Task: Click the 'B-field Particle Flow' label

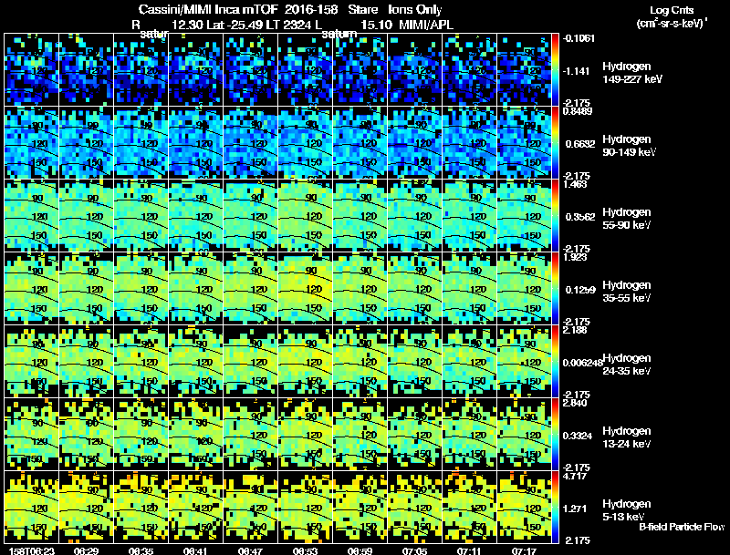Action: point(682,527)
